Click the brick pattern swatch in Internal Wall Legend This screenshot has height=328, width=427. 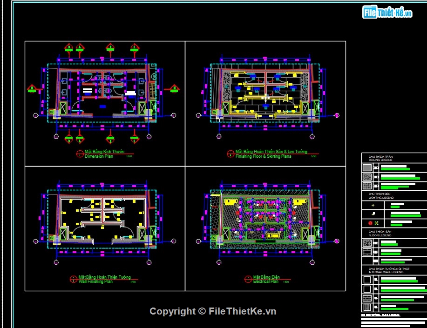point(367,298)
